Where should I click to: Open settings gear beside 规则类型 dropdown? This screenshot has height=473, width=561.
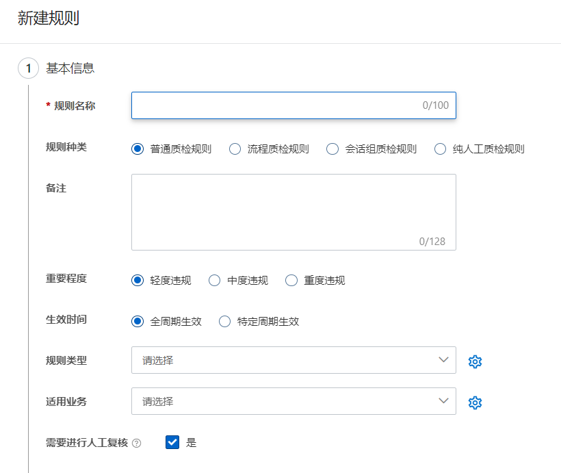tap(475, 361)
